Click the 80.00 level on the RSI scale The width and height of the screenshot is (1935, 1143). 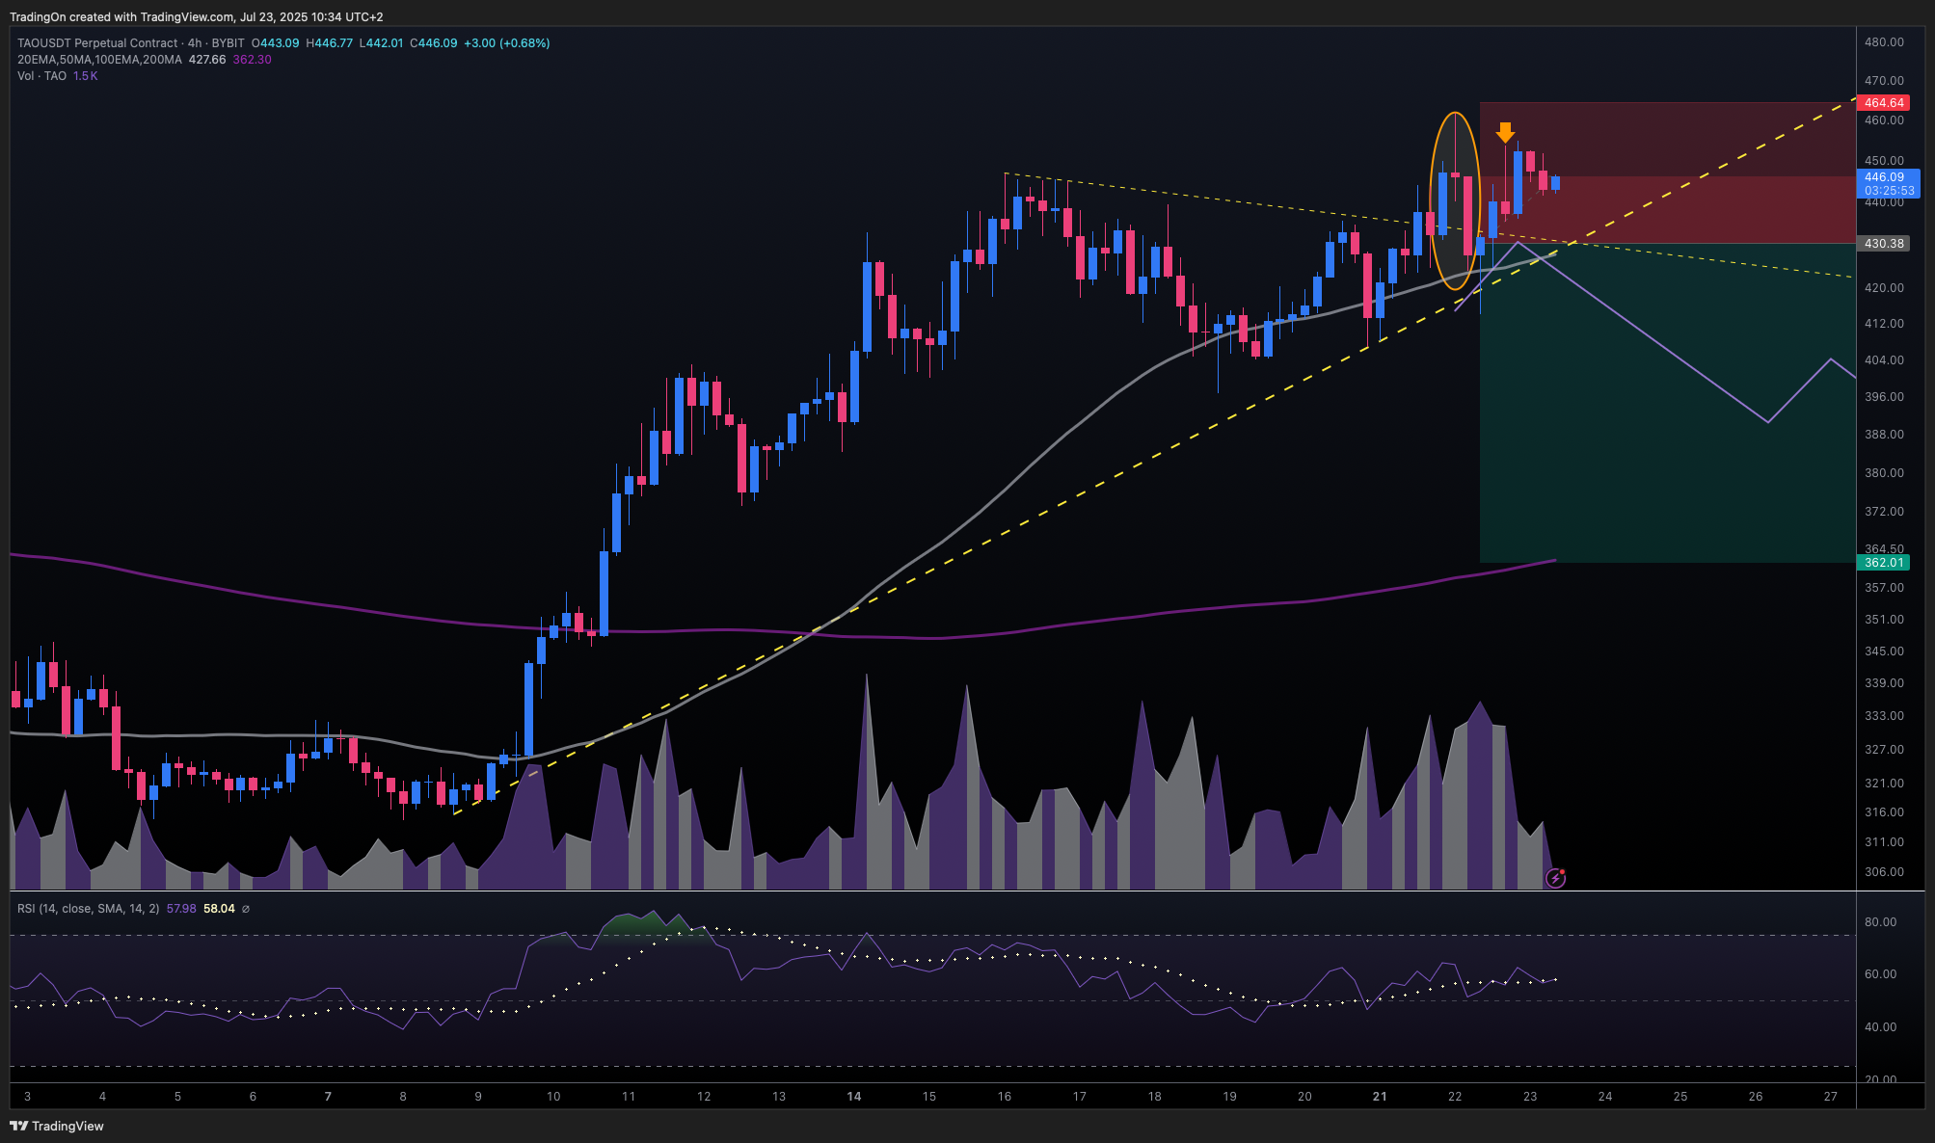pyautogui.click(x=1880, y=922)
